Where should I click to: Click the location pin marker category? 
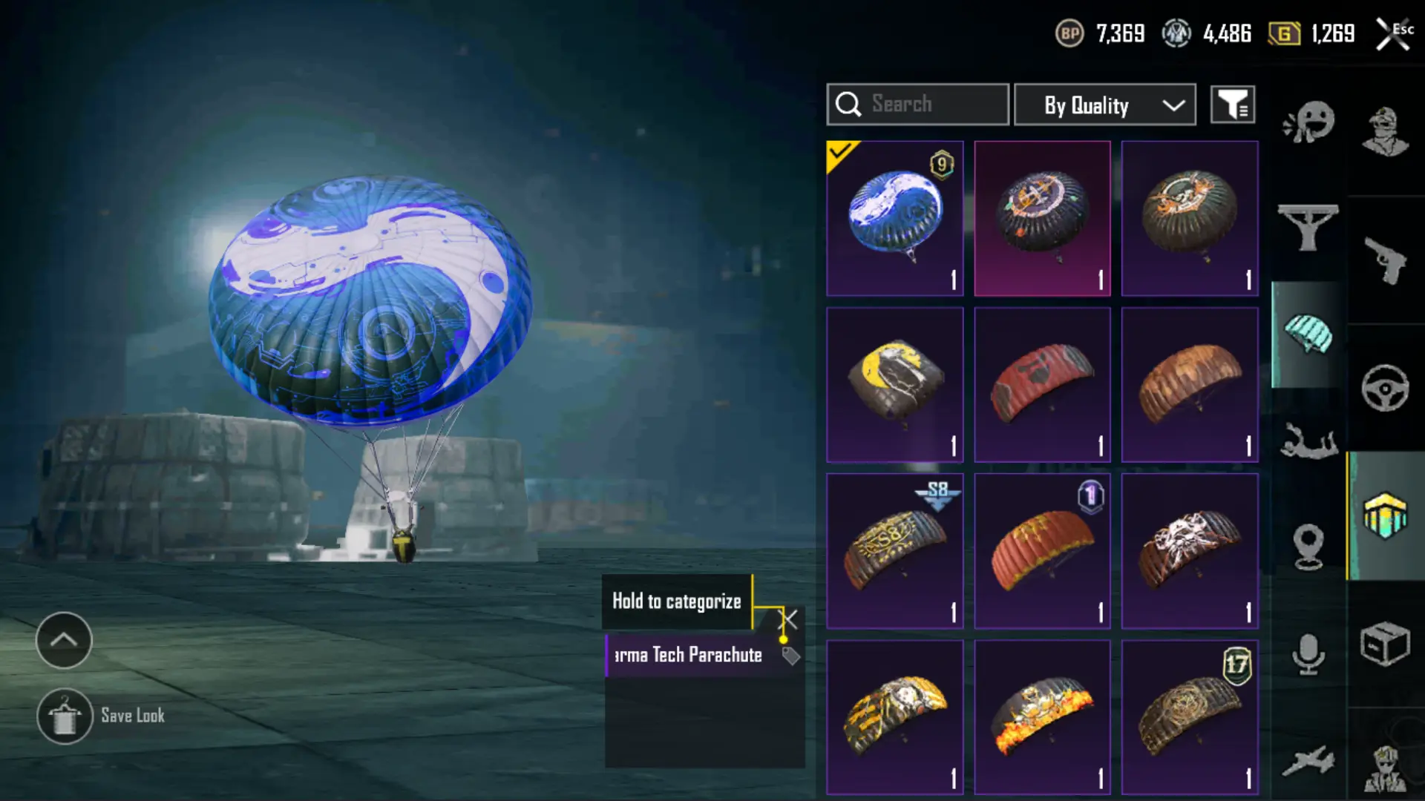[1308, 547]
